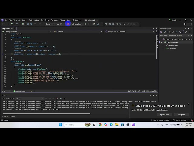Screen dimensions: 194x146
Task: Click the timestamp clock icon in Output
Action: [65, 99]
